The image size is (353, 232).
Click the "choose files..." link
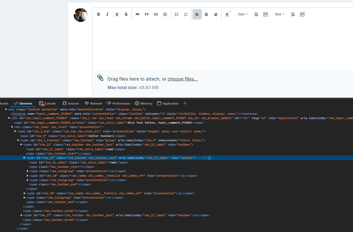click(182, 79)
